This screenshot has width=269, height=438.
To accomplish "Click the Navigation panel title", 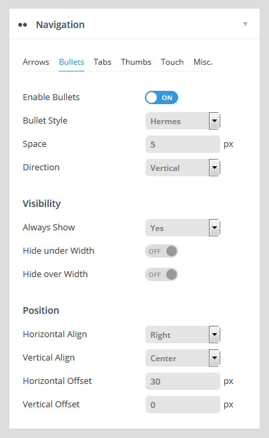I will pyautogui.click(x=60, y=25).
